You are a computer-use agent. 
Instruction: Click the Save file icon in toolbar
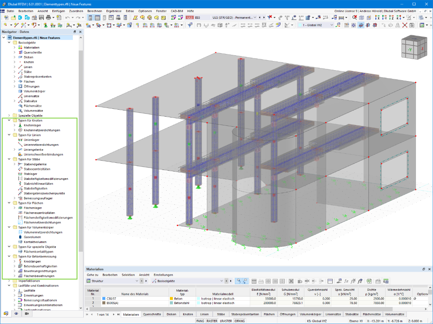point(41,17)
